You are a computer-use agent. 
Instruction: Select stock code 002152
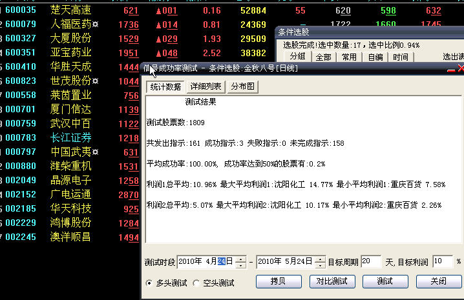pos(21,194)
